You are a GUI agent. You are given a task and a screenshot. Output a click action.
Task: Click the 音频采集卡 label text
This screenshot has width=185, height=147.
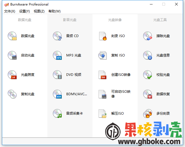(74, 114)
